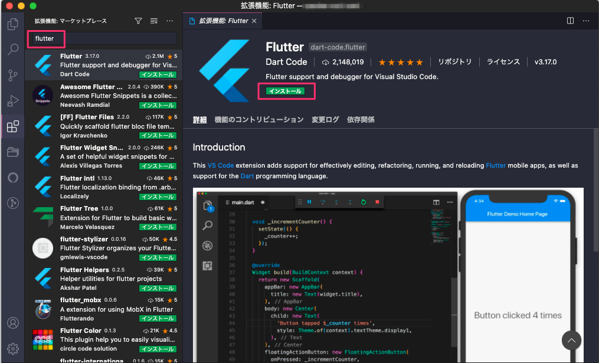Split the editor to the right
This screenshot has width=599, height=363.
point(570,21)
